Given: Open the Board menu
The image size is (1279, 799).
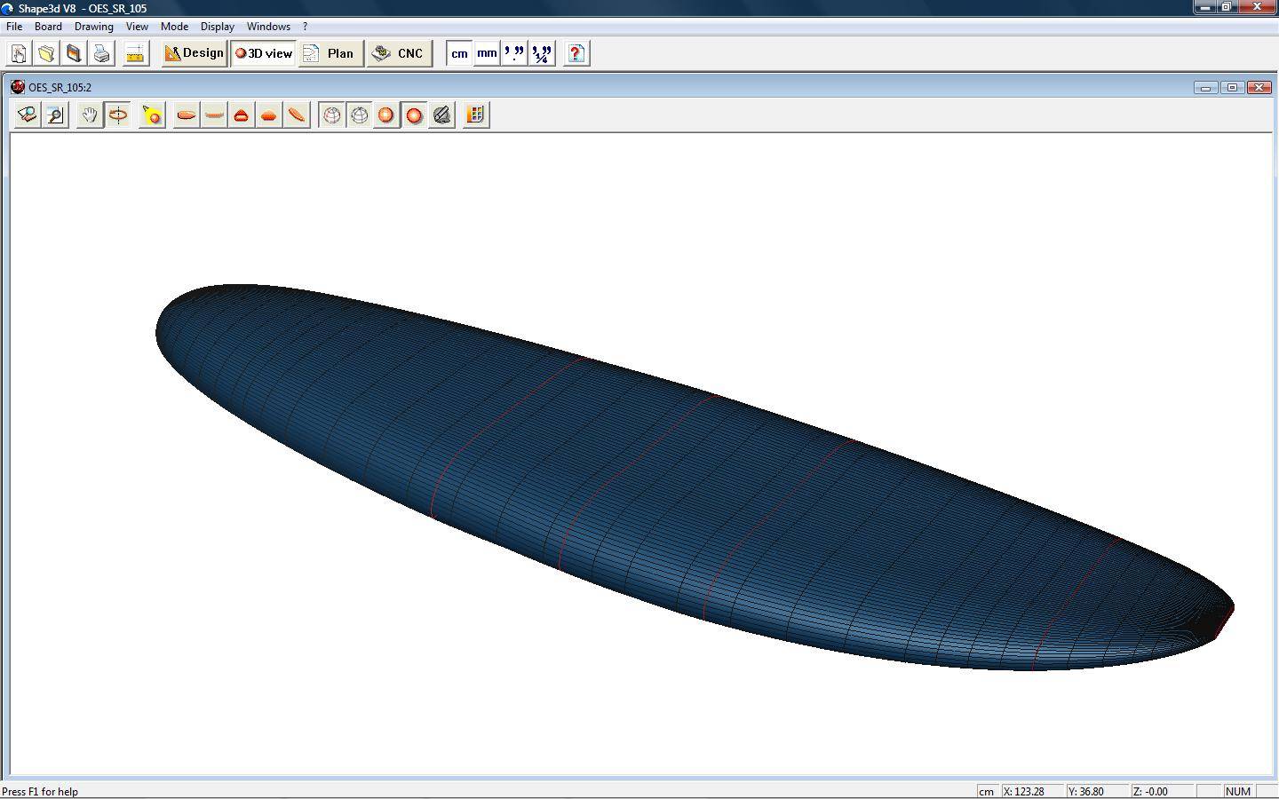Looking at the screenshot, I should 48,27.
